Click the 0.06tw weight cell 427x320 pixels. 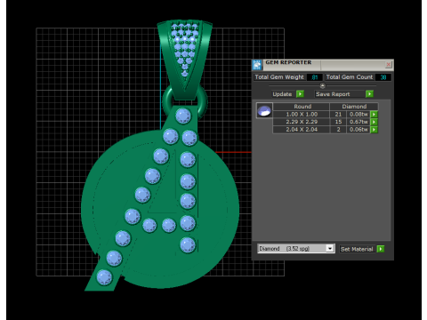pos(359,130)
